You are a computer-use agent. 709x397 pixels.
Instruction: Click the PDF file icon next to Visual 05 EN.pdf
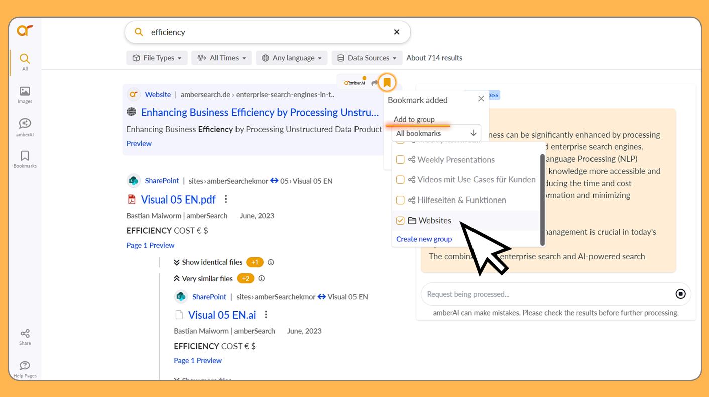pos(132,200)
